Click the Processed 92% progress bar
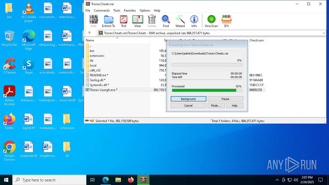Image resolution: width=329 pixels, height=185 pixels. coord(207,90)
